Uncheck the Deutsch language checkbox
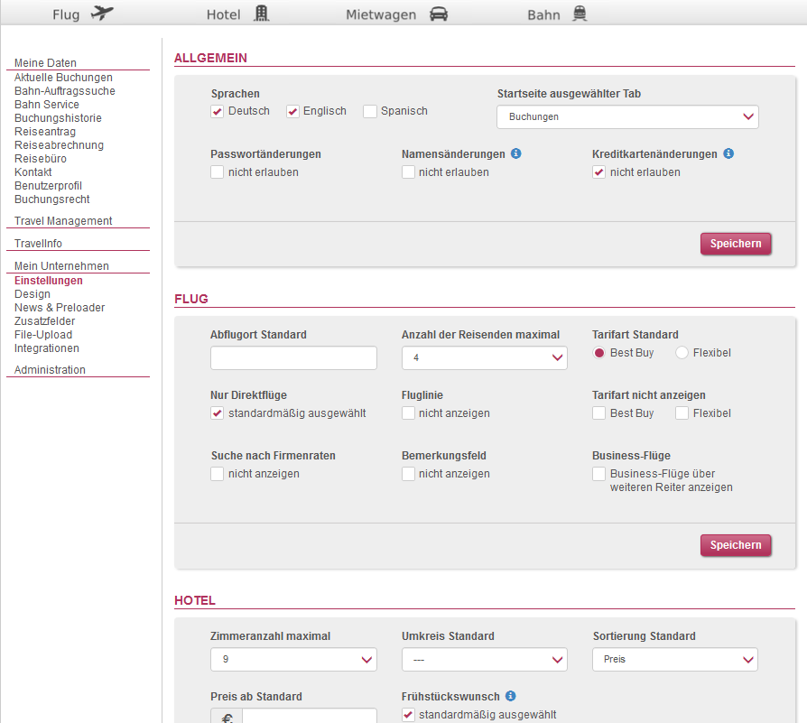This screenshot has height=723, width=807. (x=218, y=111)
